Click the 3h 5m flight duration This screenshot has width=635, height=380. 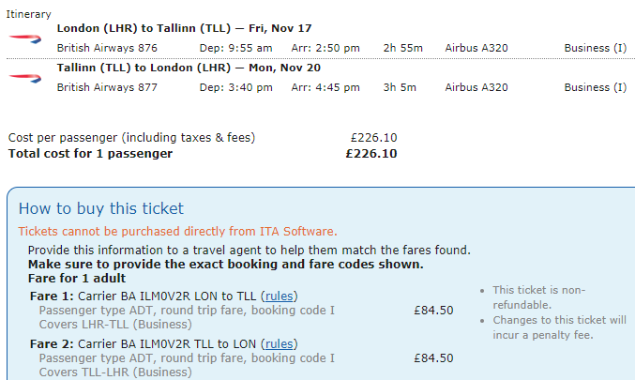point(401,87)
